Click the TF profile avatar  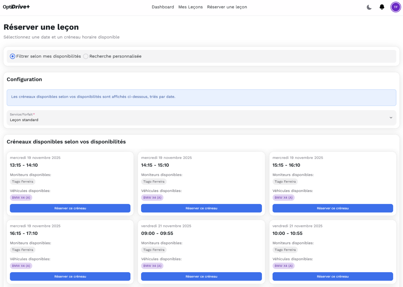395,7
